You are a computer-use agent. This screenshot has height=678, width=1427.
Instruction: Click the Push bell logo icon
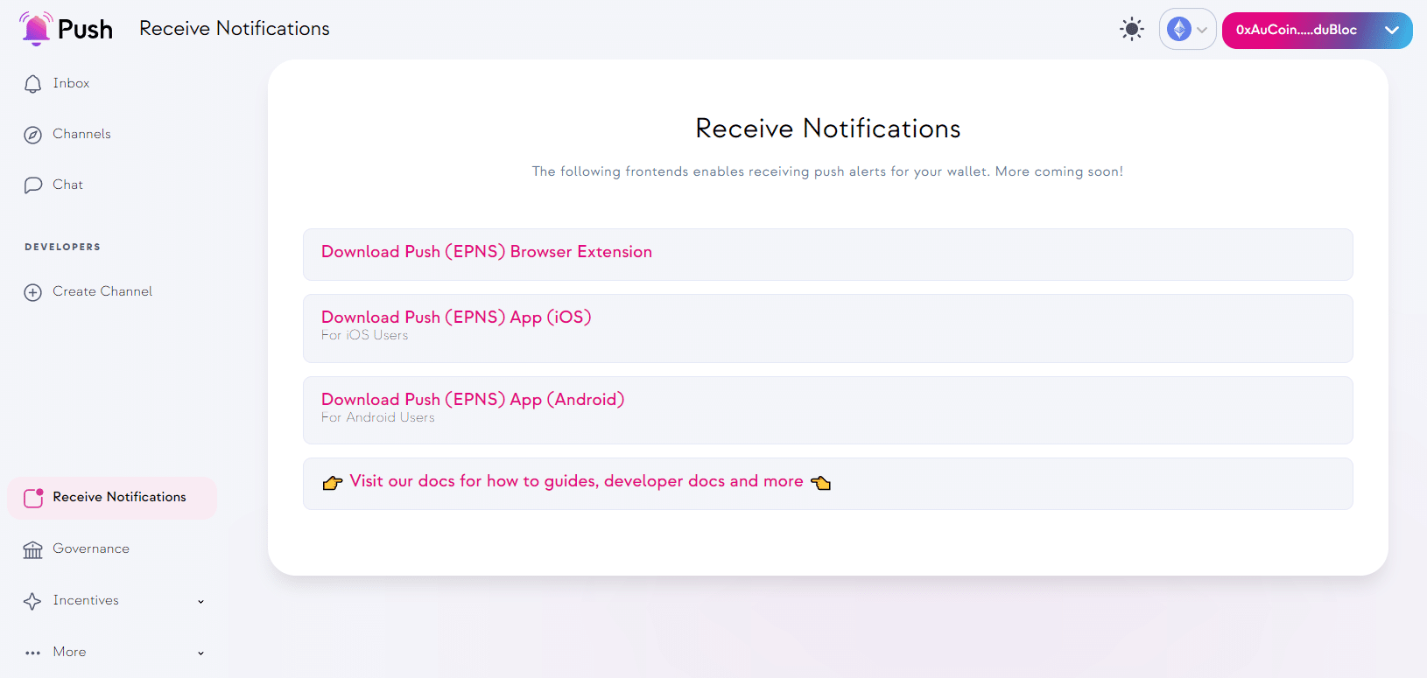pyautogui.click(x=35, y=29)
